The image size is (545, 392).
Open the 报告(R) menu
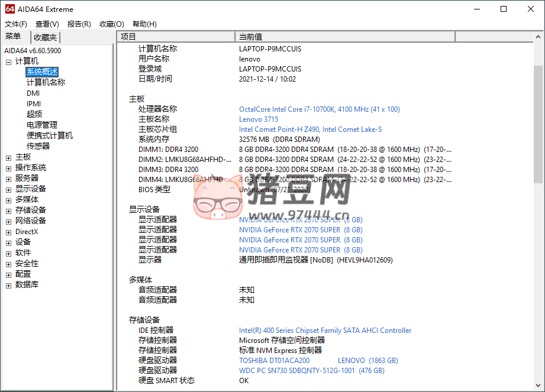click(x=79, y=24)
